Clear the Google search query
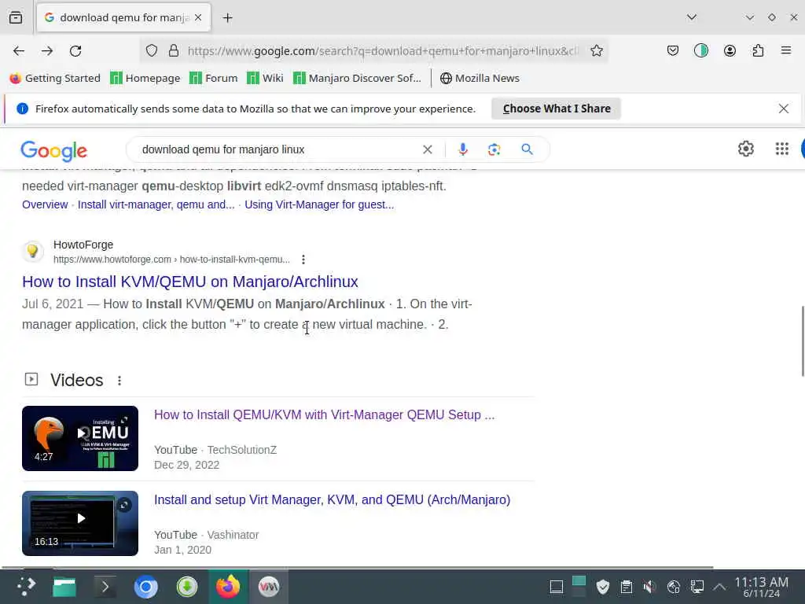The width and height of the screenshot is (805, 604). [x=427, y=149]
